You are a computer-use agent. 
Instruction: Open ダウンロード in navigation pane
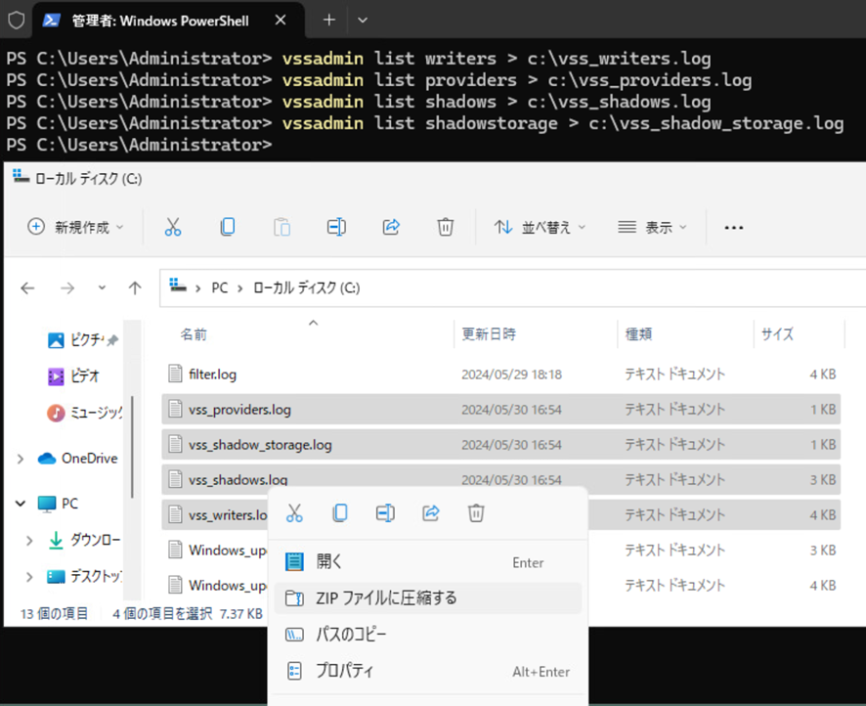click(83, 540)
